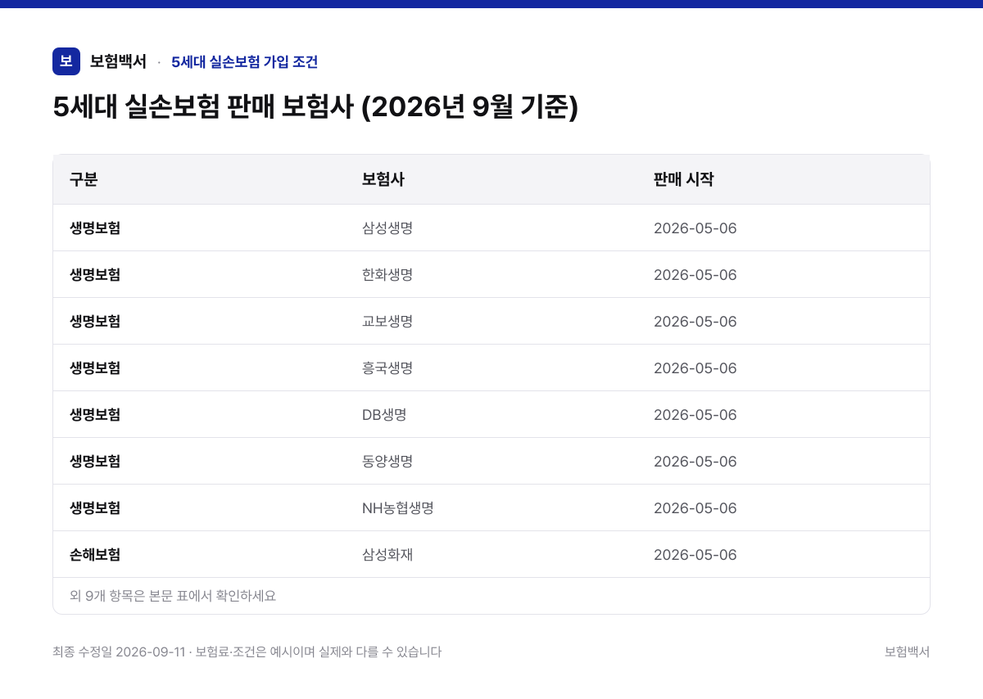This screenshot has width=983, height=699.
Task: Click the 2026-05-06 date for 교보생명
Action: pos(695,322)
